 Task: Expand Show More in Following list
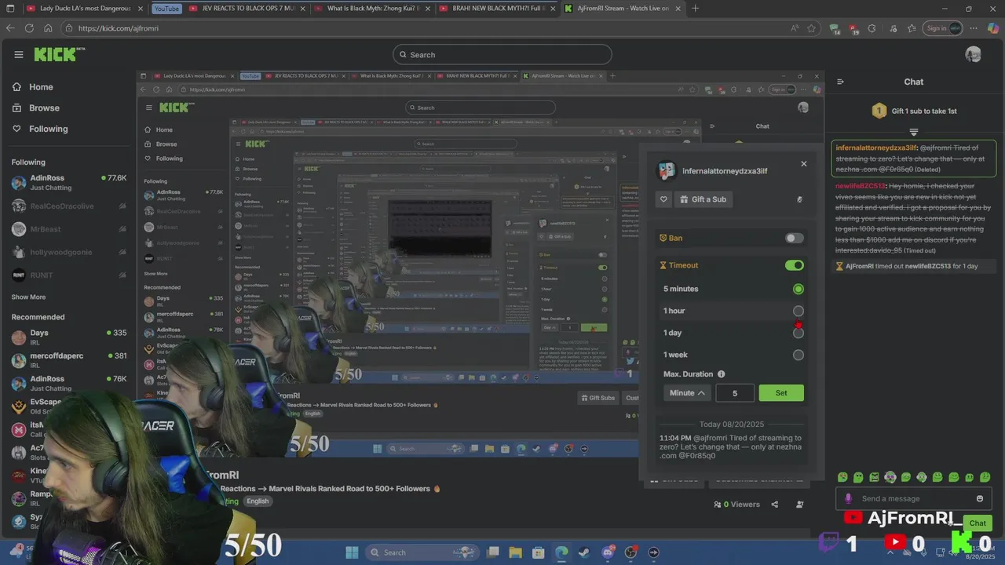(x=28, y=297)
